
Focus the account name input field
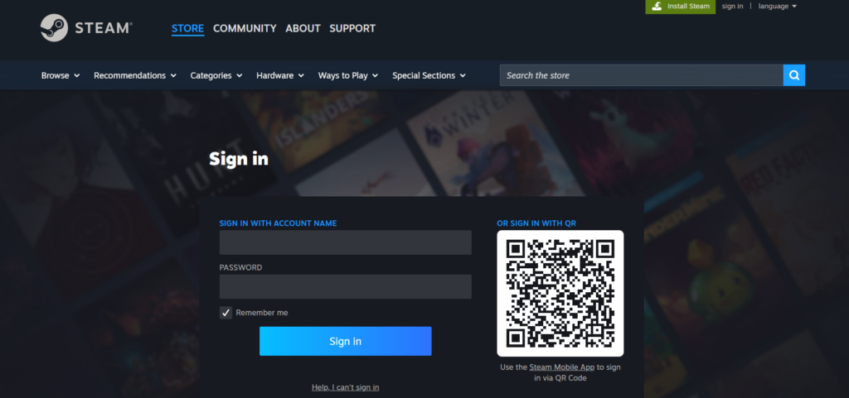346,242
